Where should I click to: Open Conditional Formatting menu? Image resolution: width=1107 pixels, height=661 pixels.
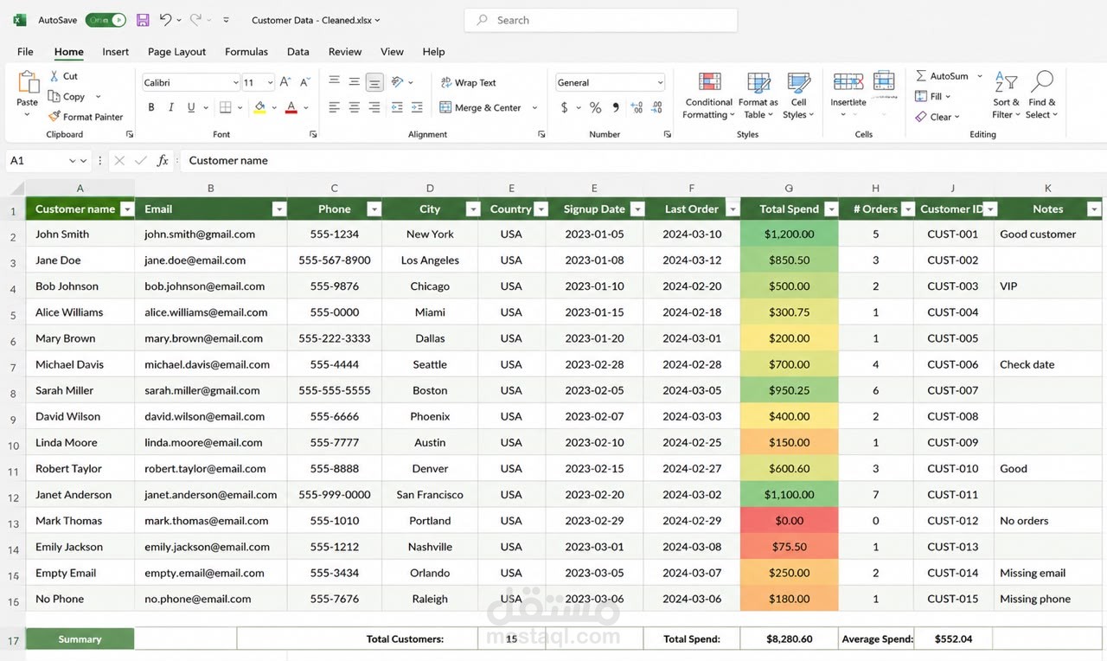pos(708,95)
